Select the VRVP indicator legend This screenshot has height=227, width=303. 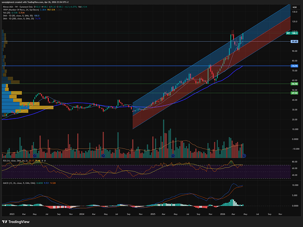pos(6,10)
